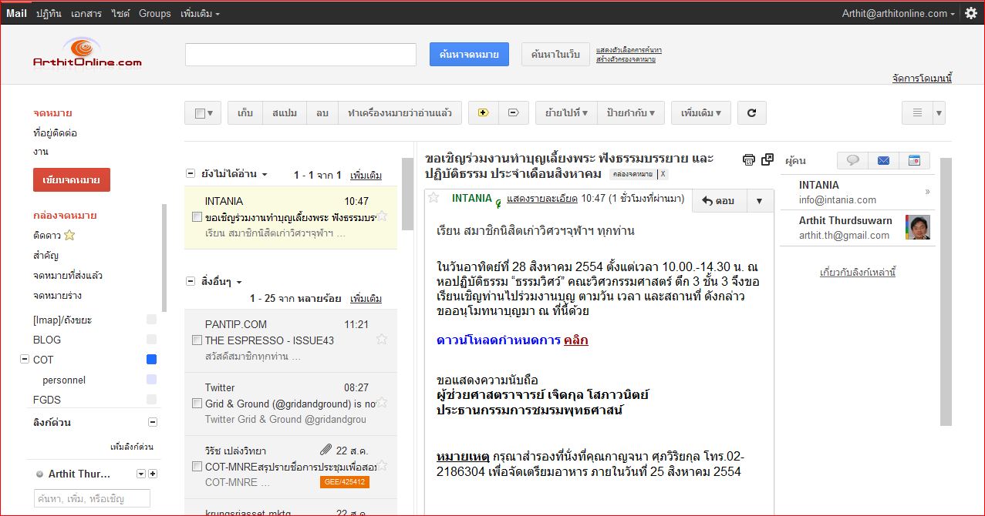985x516 pixels.
Task: Check the checkbox on the INTANIA email
Action: pos(196,217)
